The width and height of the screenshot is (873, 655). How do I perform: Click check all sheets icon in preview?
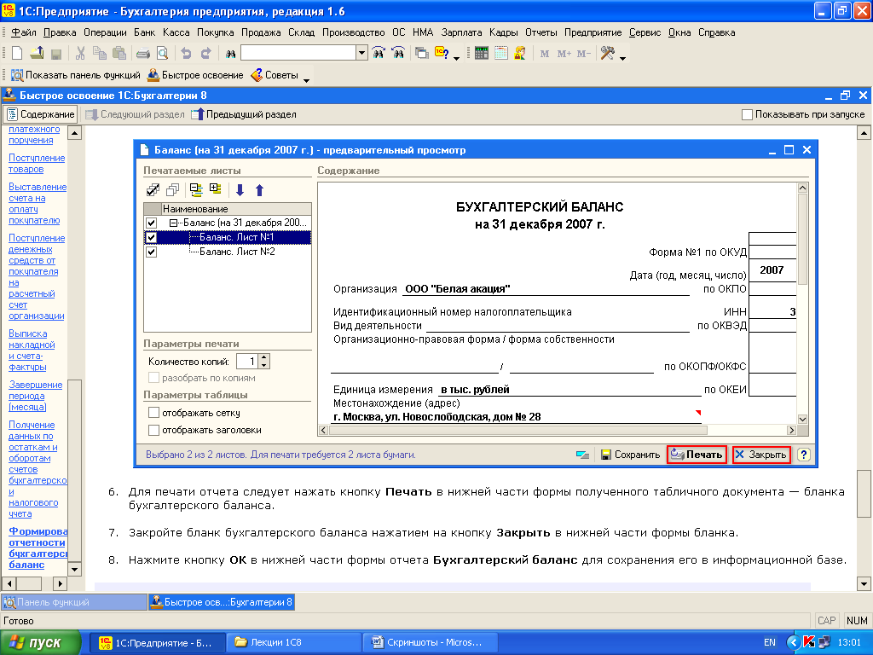pyautogui.click(x=153, y=190)
